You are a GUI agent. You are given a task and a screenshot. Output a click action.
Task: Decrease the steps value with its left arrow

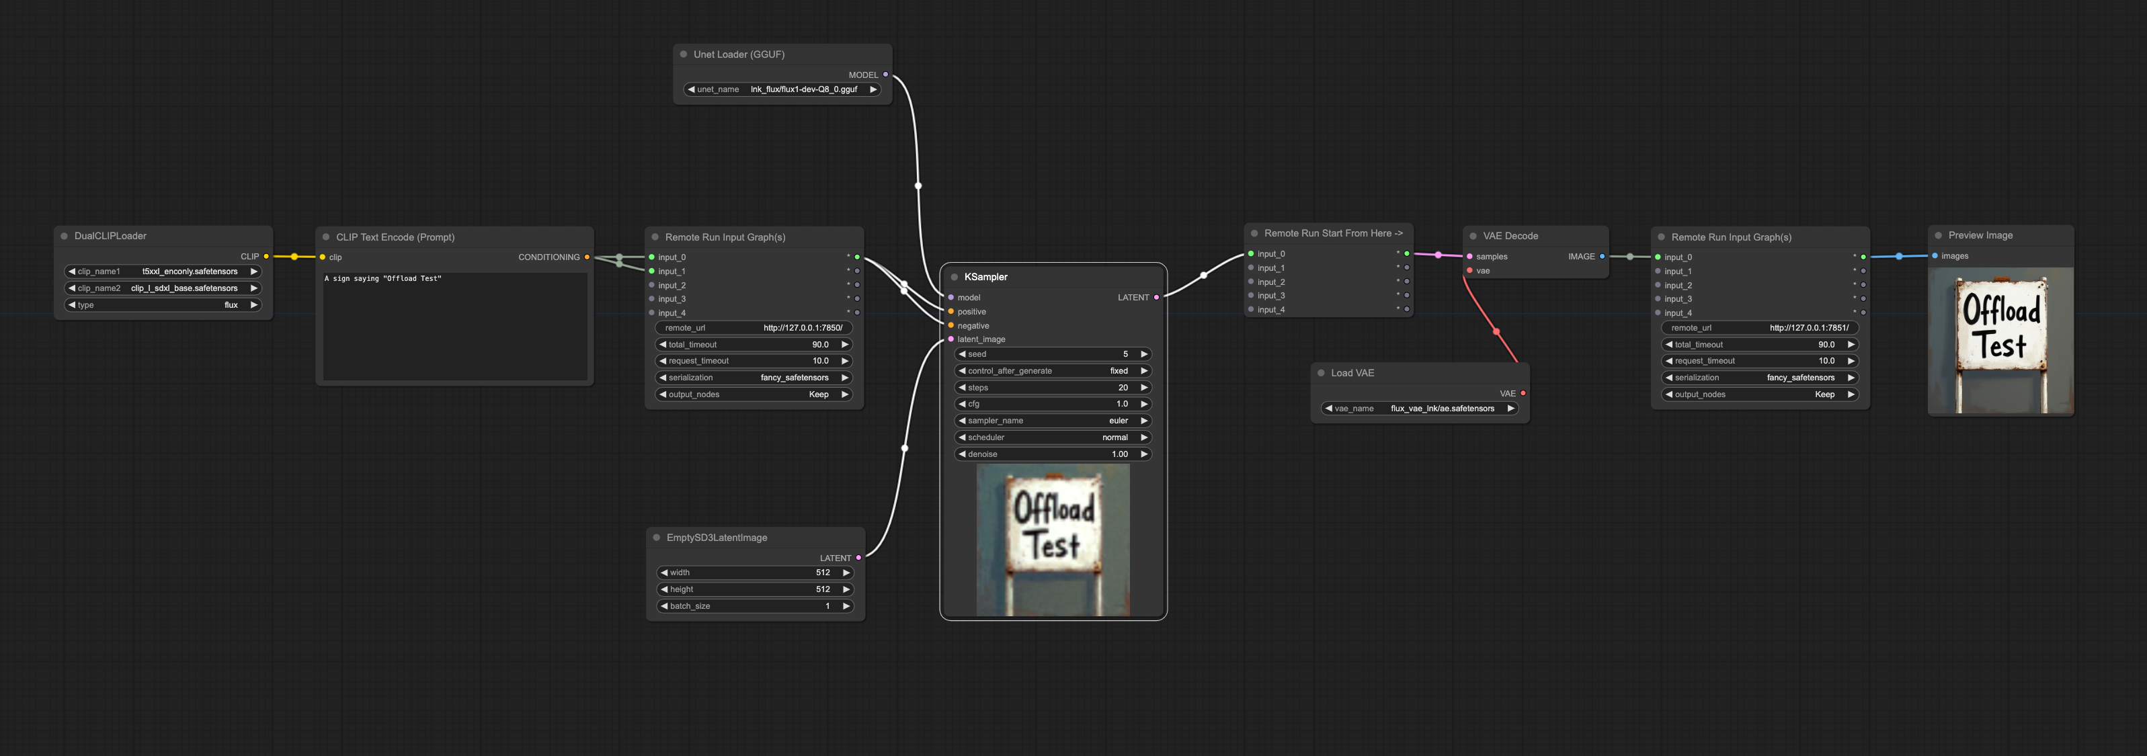[x=962, y=387]
